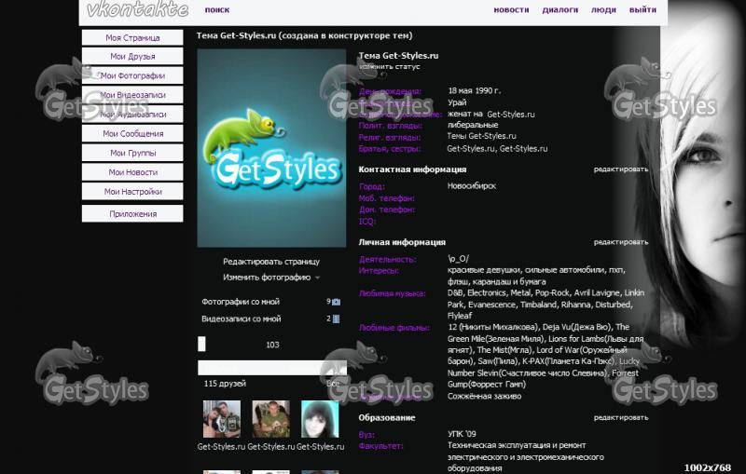Click city value Новосибирск

pyautogui.click(x=472, y=185)
